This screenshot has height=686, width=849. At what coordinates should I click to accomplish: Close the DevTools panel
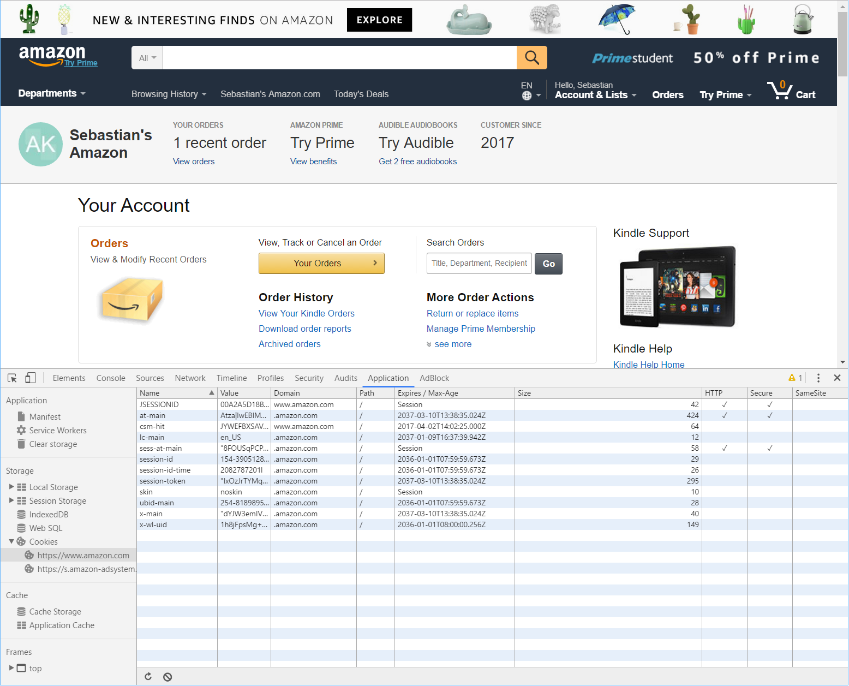[x=837, y=378]
